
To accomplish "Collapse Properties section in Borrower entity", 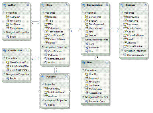I will (122, 12).
